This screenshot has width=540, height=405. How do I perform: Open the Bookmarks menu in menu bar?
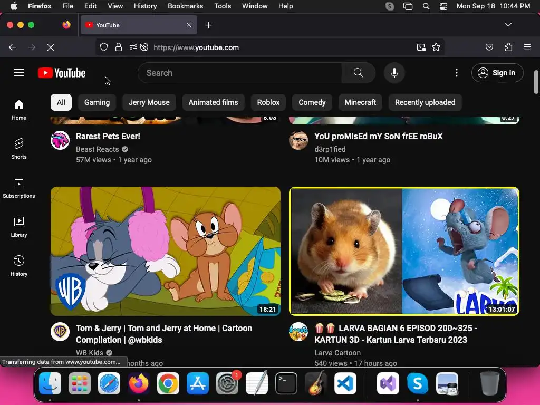(185, 6)
